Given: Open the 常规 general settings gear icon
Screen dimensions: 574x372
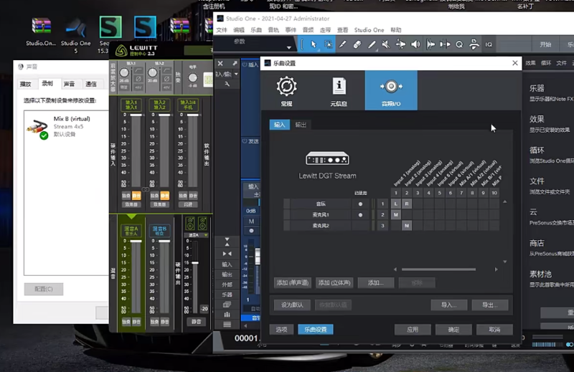Looking at the screenshot, I should click(x=286, y=90).
